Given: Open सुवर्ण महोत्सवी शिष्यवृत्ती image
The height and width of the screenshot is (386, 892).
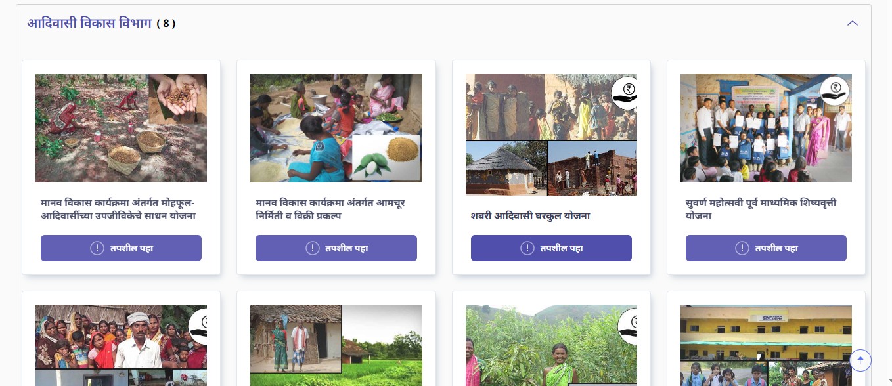Looking at the screenshot, I should pyautogui.click(x=766, y=127).
